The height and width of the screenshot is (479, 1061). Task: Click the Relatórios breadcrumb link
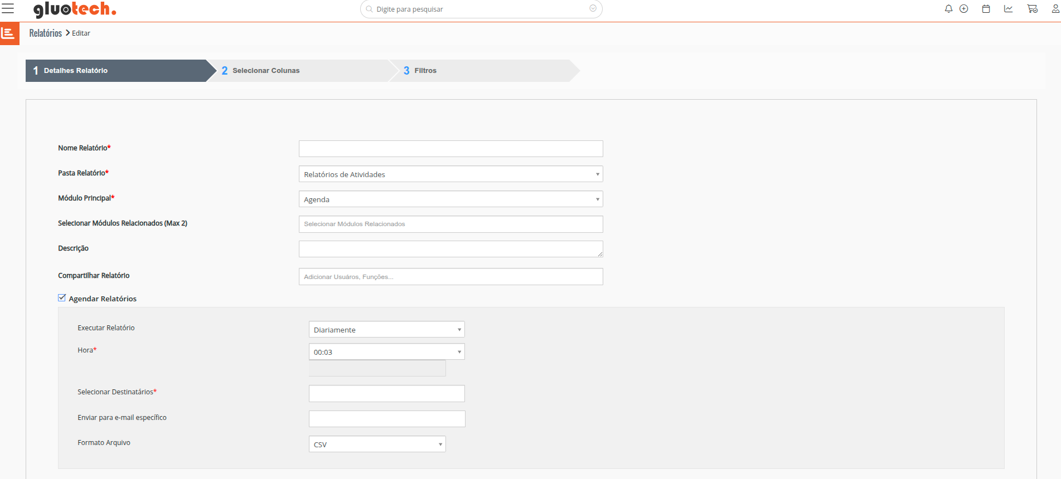point(45,33)
